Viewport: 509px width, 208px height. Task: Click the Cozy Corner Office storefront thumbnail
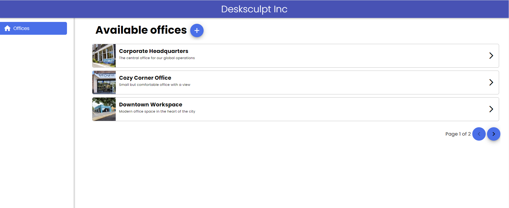(x=104, y=82)
